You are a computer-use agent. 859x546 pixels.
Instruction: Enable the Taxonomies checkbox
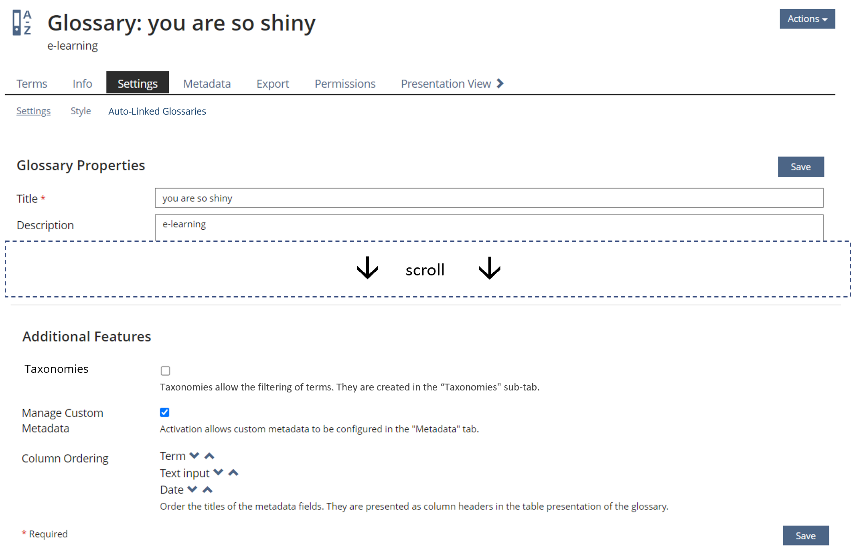tap(165, 371)
